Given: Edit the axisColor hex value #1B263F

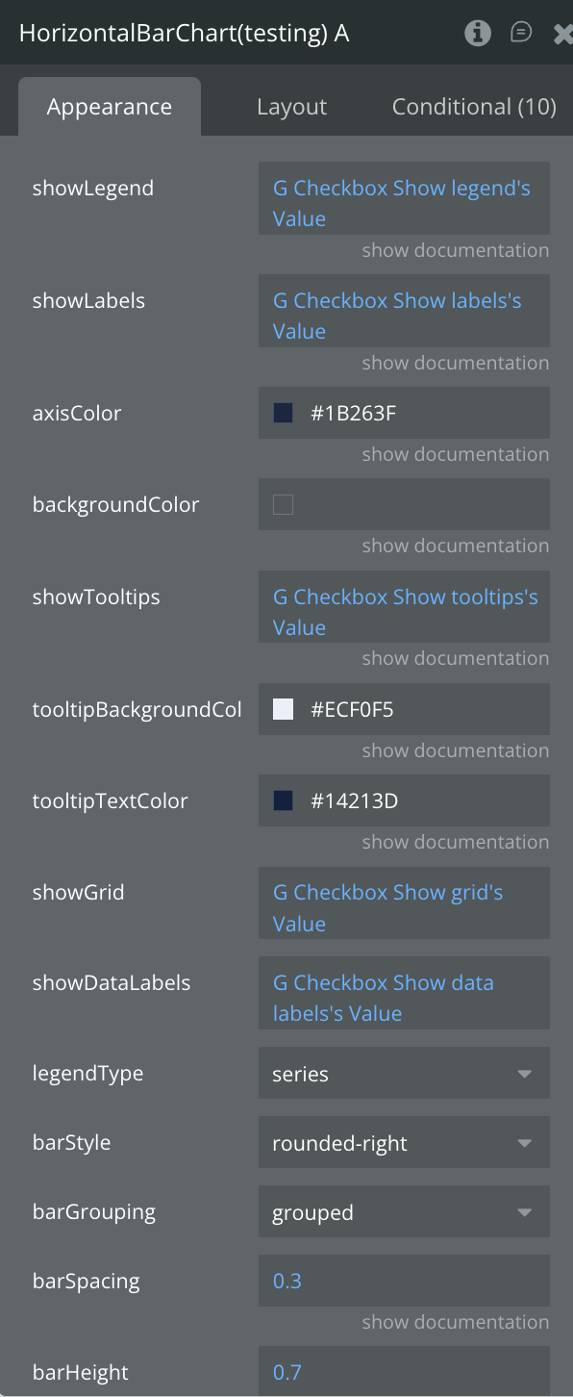Looking at the screenshot, I should tap(353, 414).
